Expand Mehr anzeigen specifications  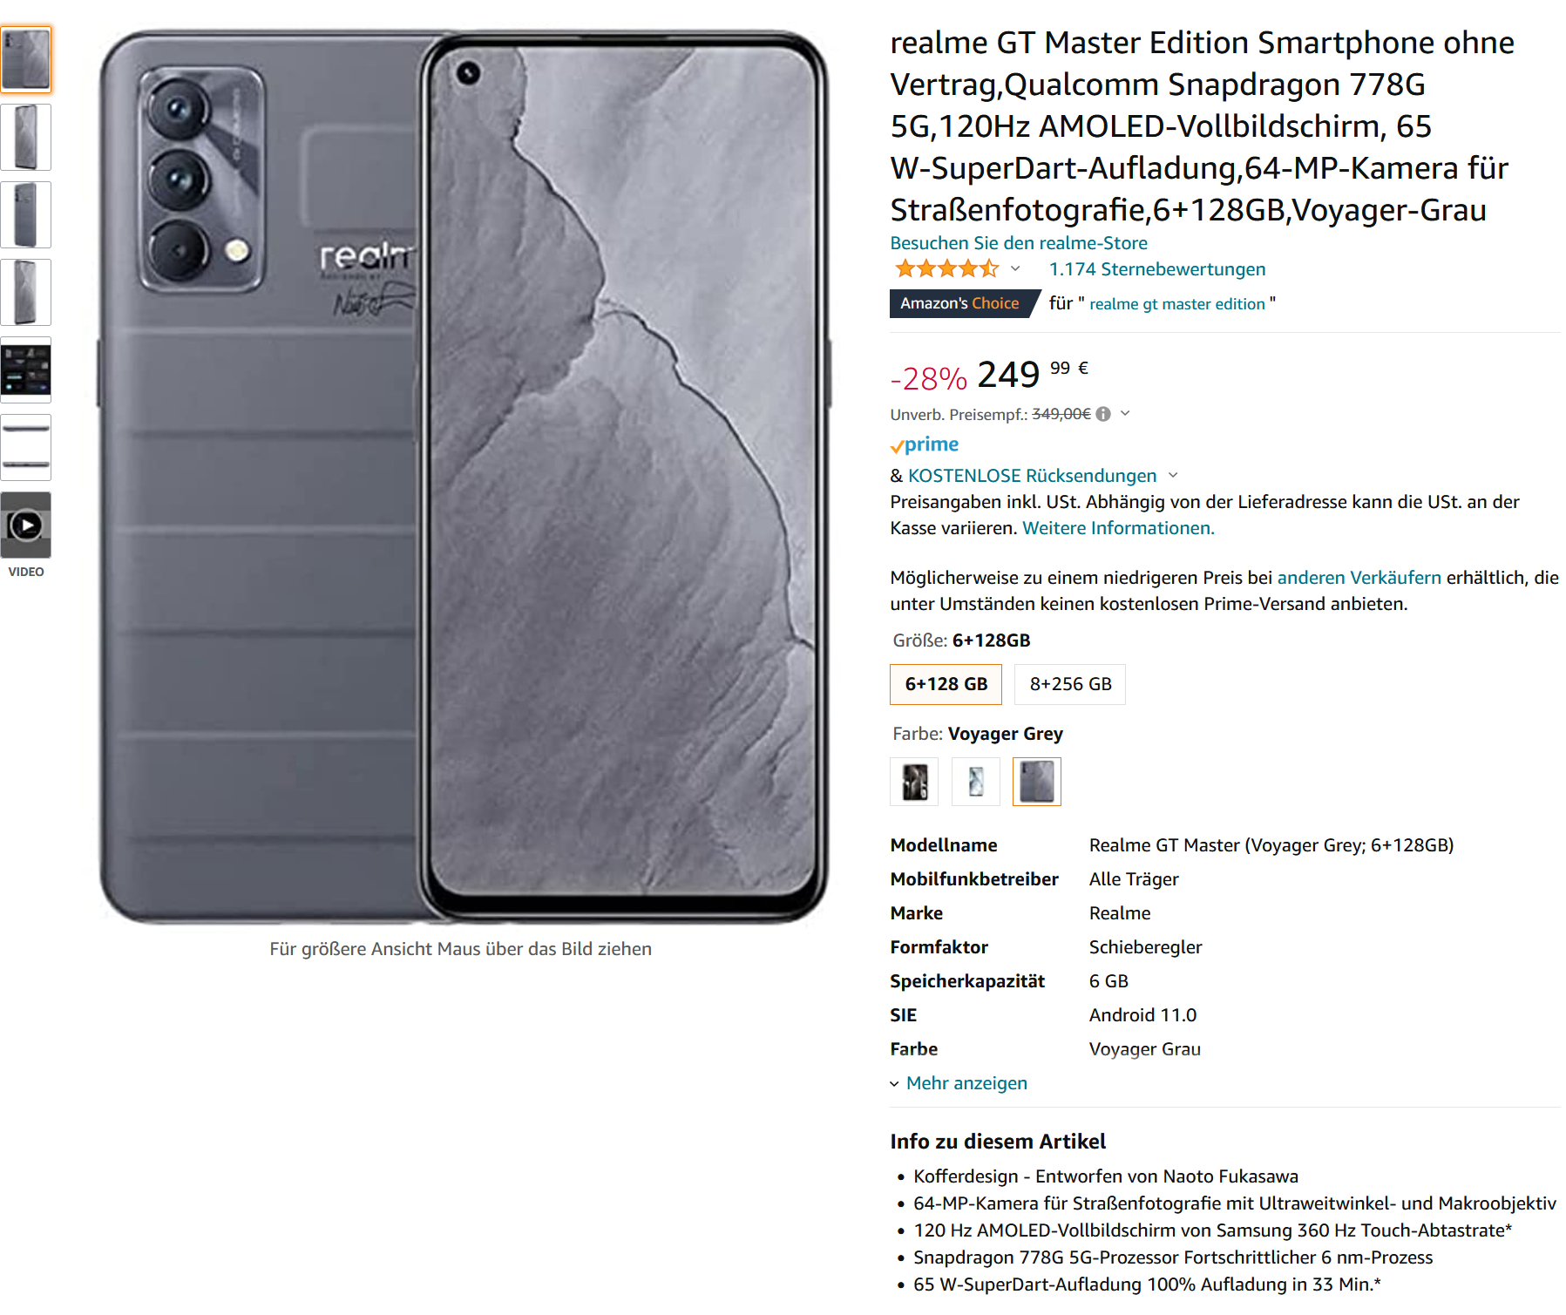click(959, 1083)
